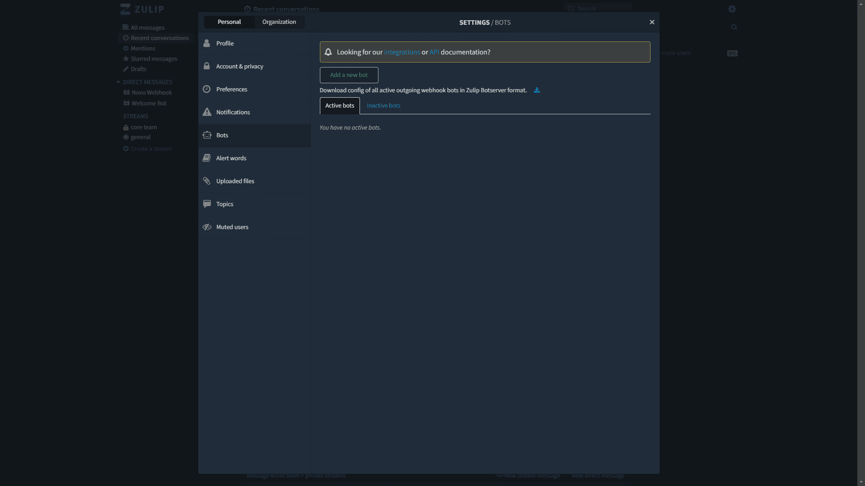Viewport: 865px width, 486px height.
Task: Open Recent conversations in background sidebar
Action: pos(159,38)
